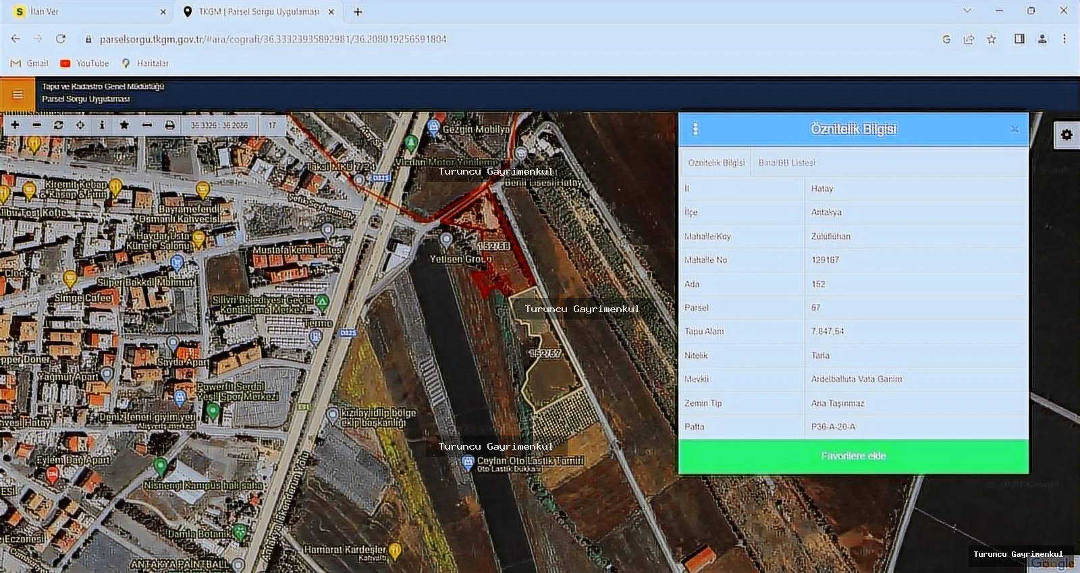Go back in browser history
Image resolution: width=1080 pixels, height=573 pixels.
(16, 39)
